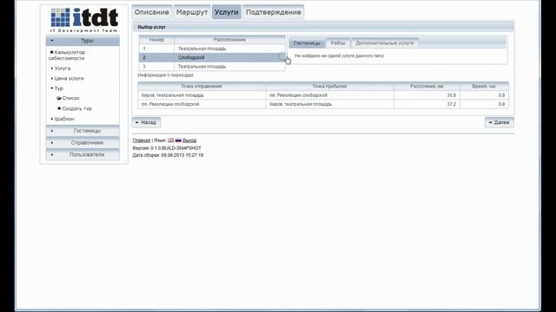
Task: Click the Точка отправления column header
Action: [202, 87]
